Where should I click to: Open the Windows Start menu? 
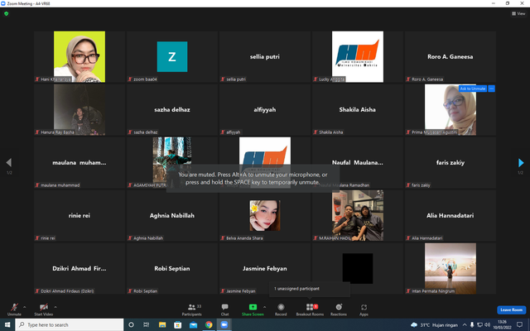[7, 324]
